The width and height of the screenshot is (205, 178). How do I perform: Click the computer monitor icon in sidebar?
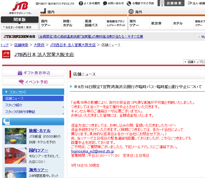pyautogui.click(x=7, y=121)
